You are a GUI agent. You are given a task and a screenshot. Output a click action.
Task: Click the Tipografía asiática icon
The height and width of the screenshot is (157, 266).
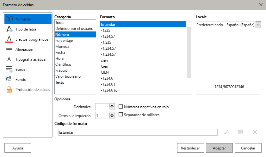click(x=9, y=59)
